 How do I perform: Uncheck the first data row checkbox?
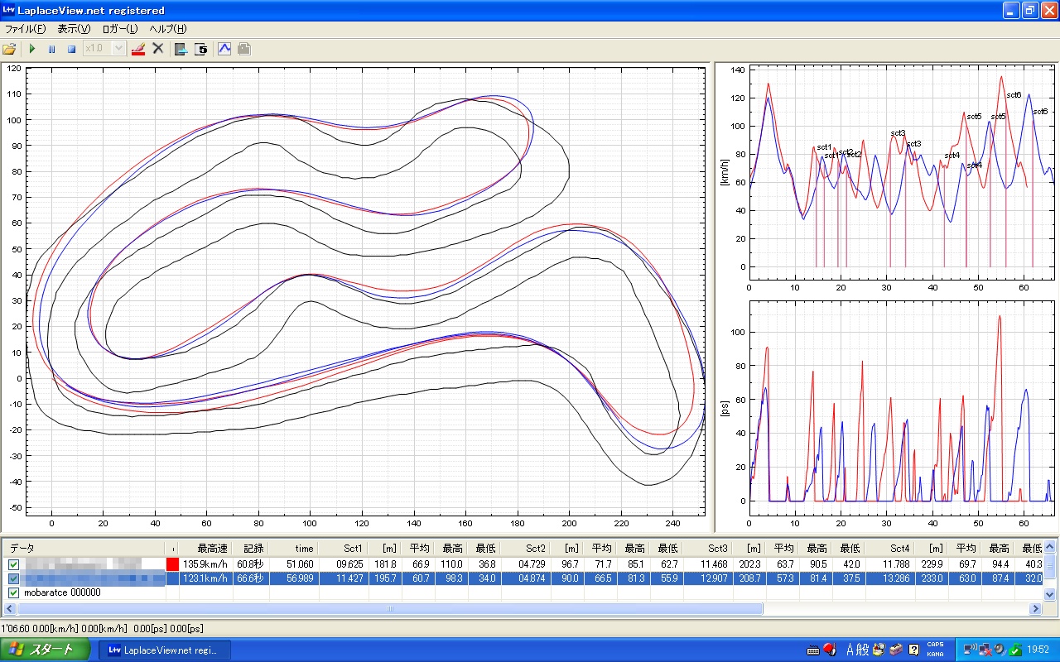click(13, 564)
